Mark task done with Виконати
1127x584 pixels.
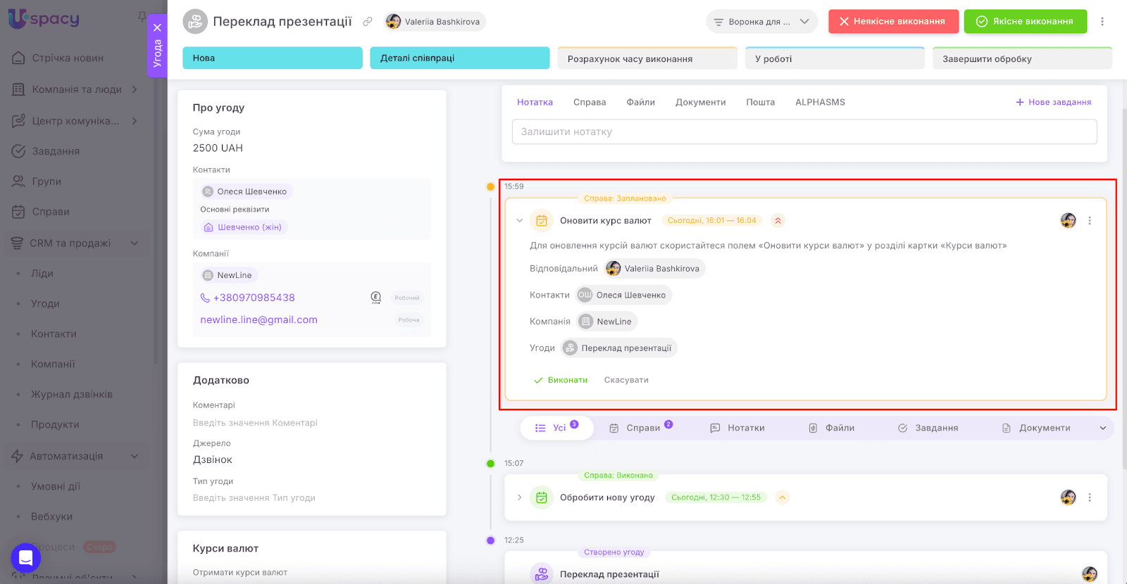(561, 380)
